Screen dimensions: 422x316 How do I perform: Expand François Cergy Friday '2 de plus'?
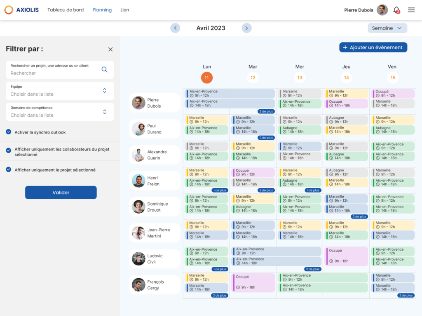[406, 295]
